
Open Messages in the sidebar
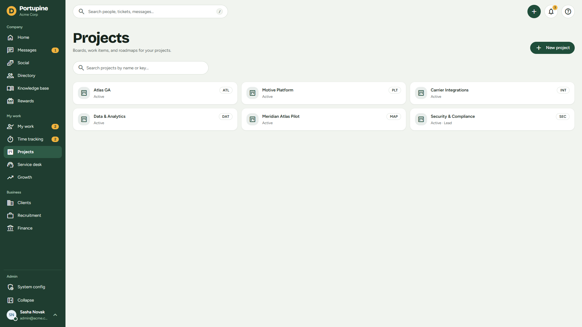click(33, 50)
